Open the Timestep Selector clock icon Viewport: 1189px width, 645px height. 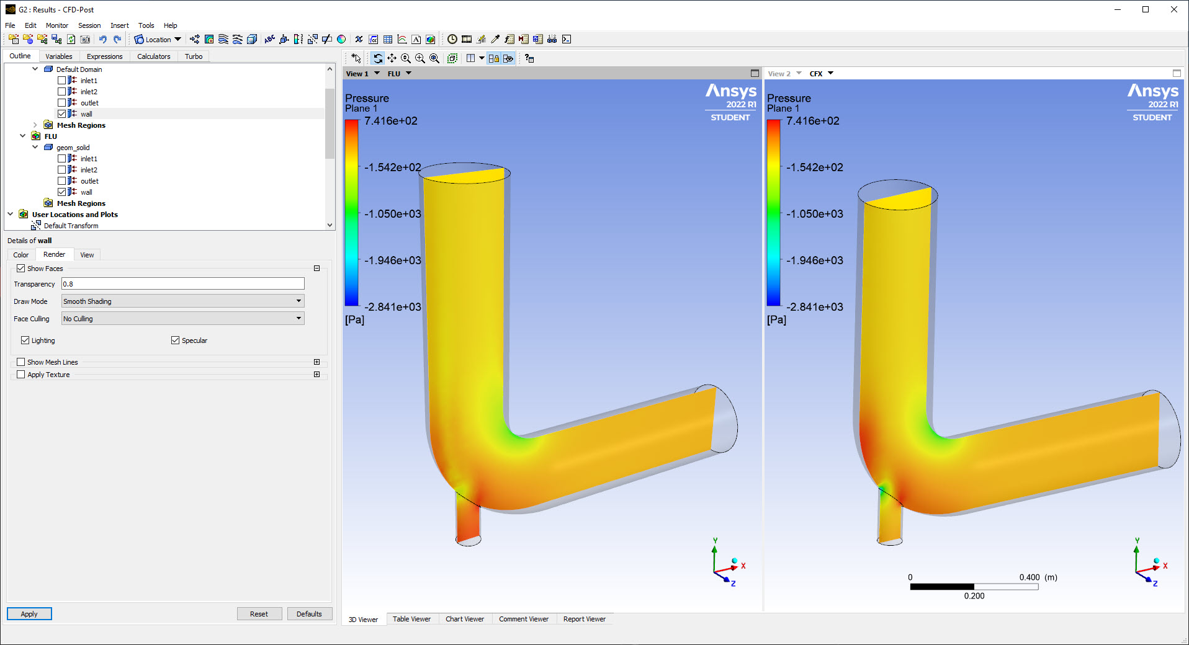click(452, 39)
